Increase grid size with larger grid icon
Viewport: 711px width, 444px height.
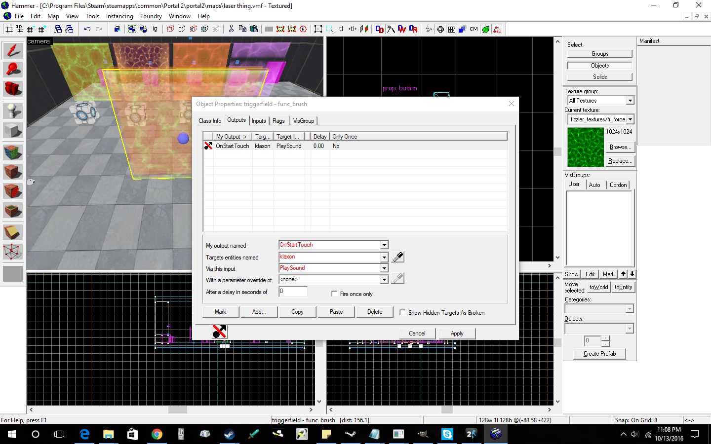(x=42, y=29)
